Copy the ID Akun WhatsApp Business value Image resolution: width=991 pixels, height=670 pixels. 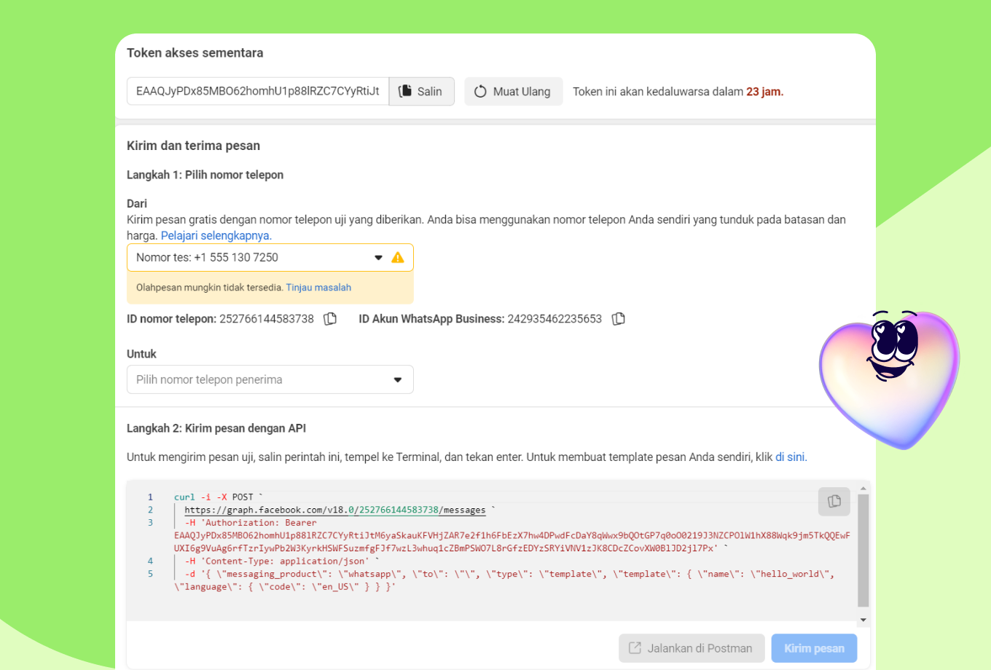point(619,319)
